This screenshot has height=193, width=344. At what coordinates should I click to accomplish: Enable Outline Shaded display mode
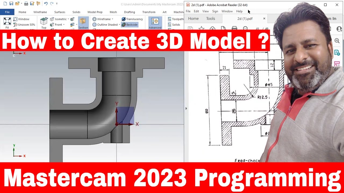(105, 25)
